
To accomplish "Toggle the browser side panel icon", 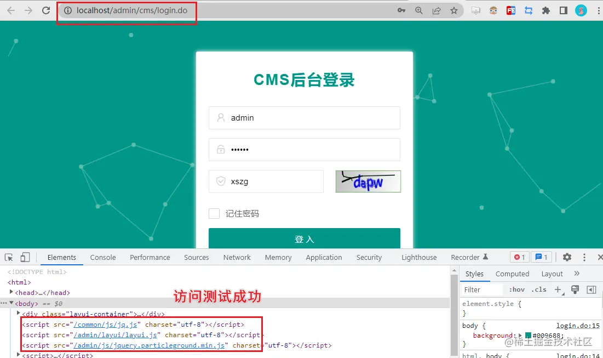I will coord(564,11).
